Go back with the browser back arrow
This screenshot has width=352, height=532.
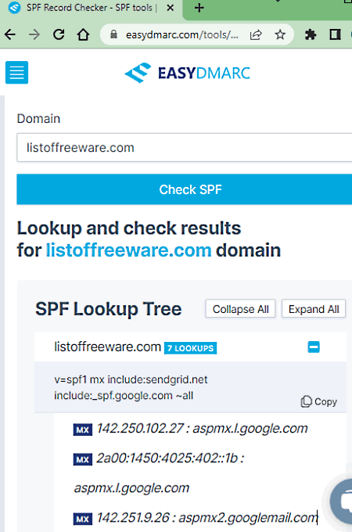pos(10,34)
